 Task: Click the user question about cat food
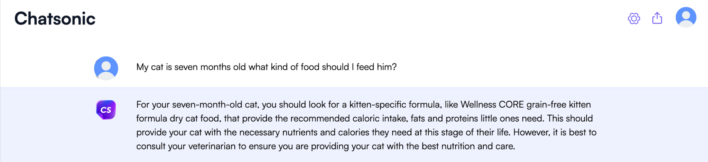(266, 67)
